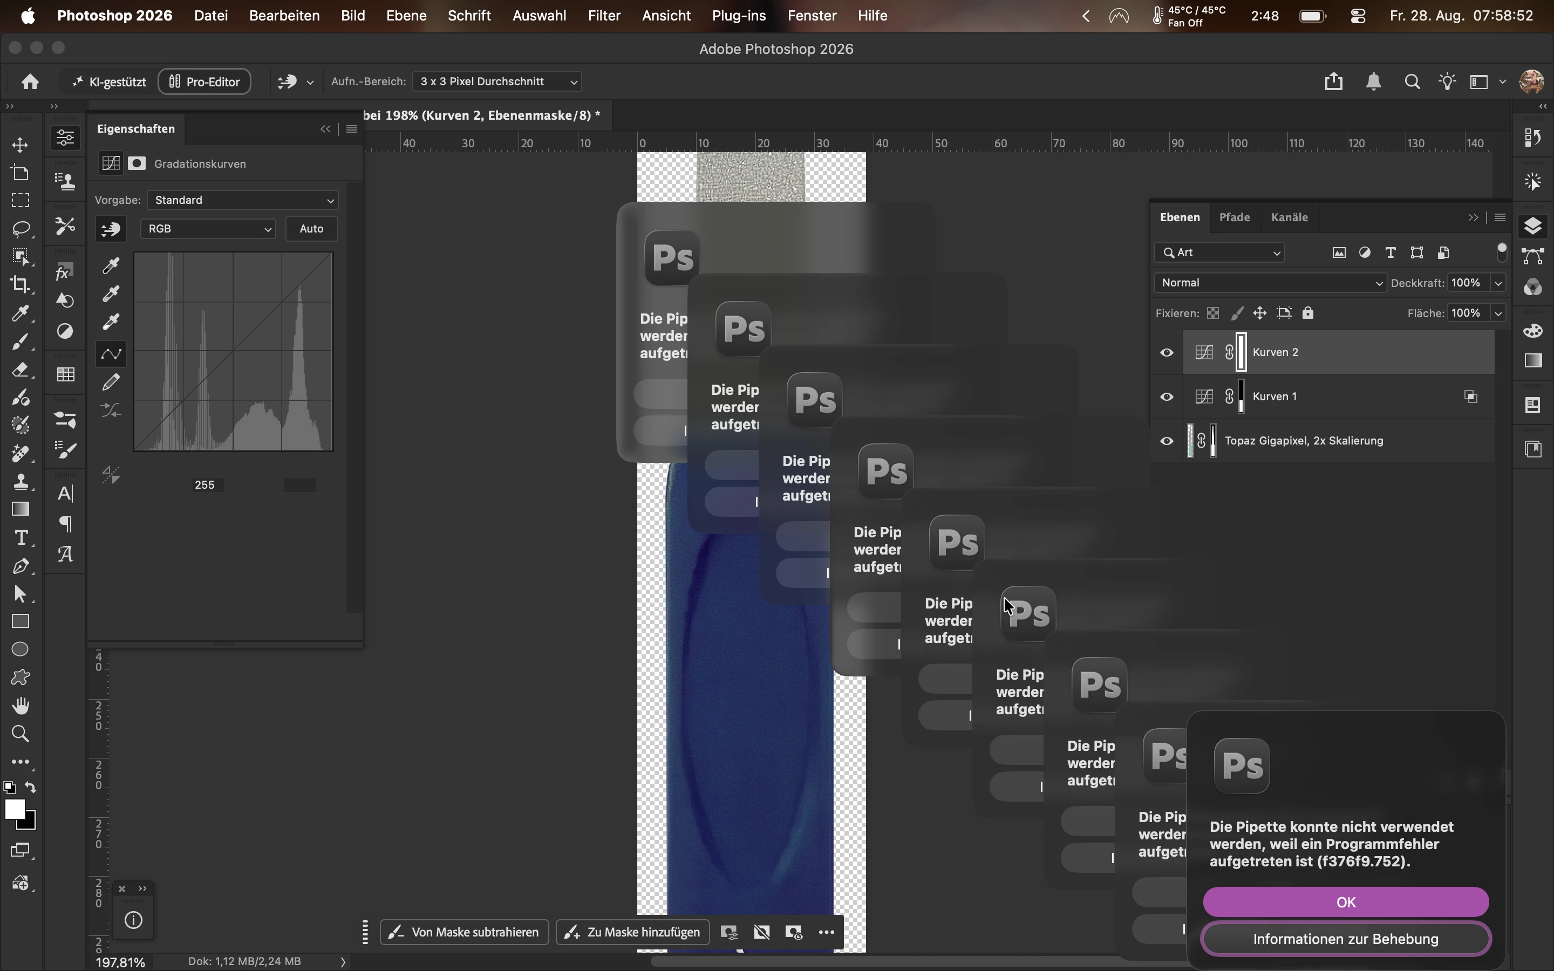Expand the Fläche fill arrow
This screenshot has width=1554, height=971.
(1499, 313)
